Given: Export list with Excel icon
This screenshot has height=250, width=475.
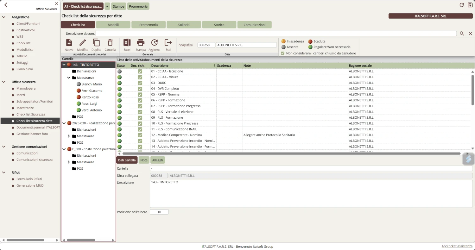Looking at the screenshot, I should [127, 43].
